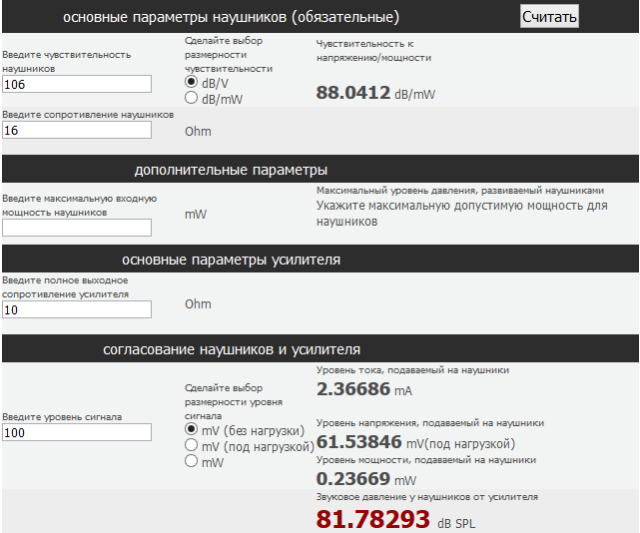Click the Введите полное выходное сопротивление label
The width and height of the screenshot is (640, 533).
(x=65, y=287)
